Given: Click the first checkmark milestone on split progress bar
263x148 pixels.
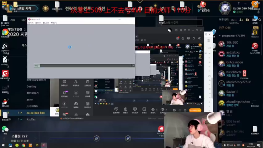Looking at the screenshot, I should point(96,138).
